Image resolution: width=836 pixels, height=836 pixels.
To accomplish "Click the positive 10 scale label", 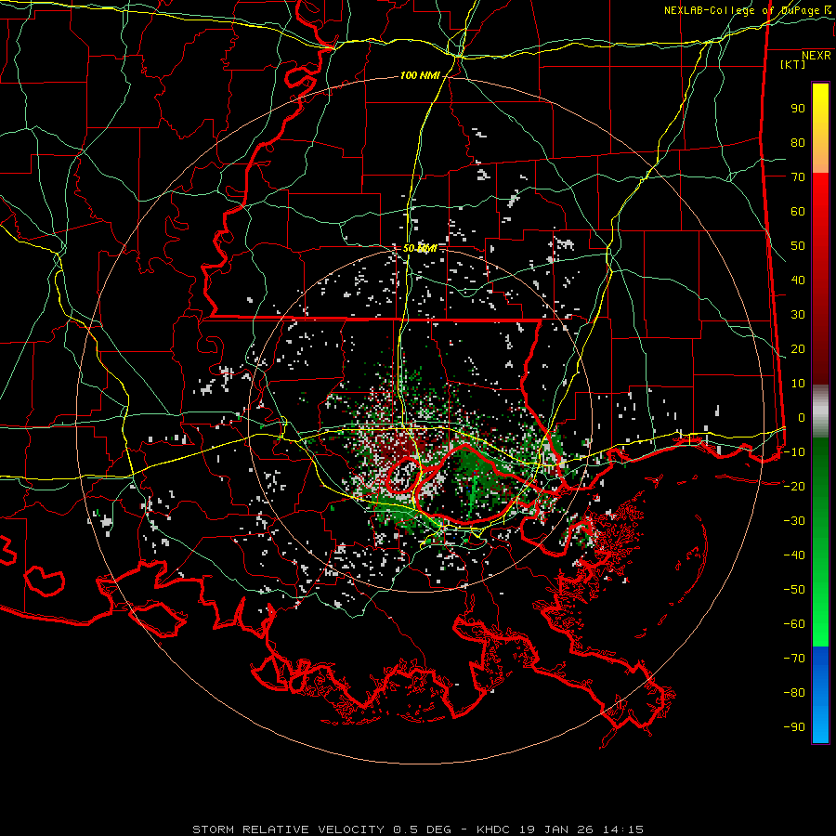I will [798, 384].
